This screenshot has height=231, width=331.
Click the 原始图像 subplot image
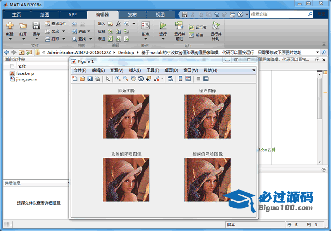[x=126, y=116]
